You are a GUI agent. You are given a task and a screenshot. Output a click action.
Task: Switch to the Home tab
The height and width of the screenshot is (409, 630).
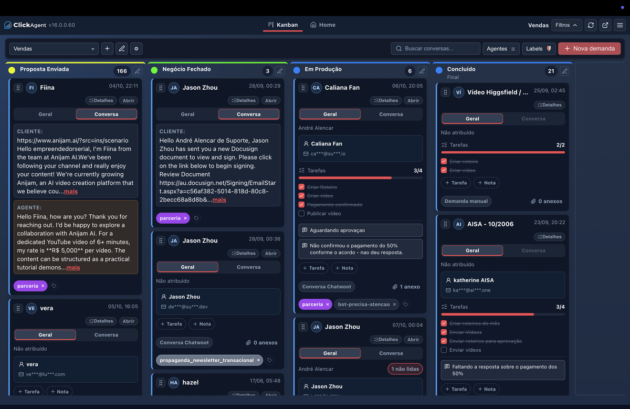point(323,25)
